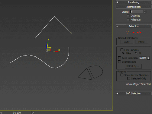Click the yellow XY plane gizmo handle
Screen dimensions: 152x114
point(49,49)
